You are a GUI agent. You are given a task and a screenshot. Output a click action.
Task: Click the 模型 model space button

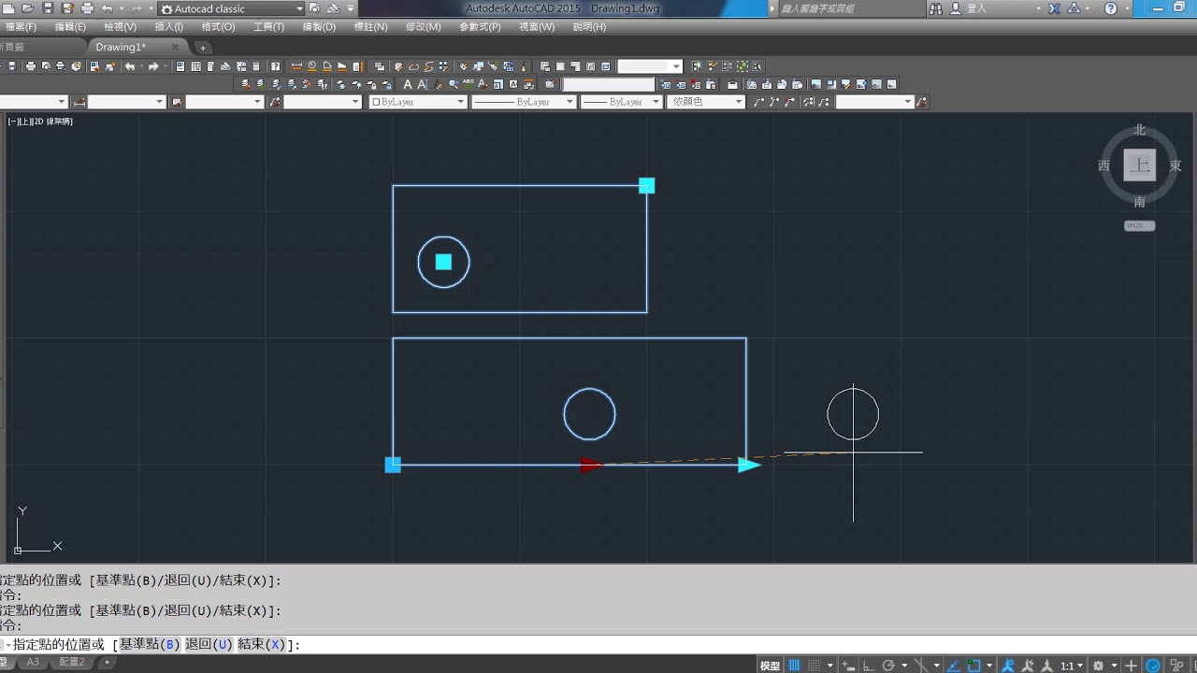[770, 666]
